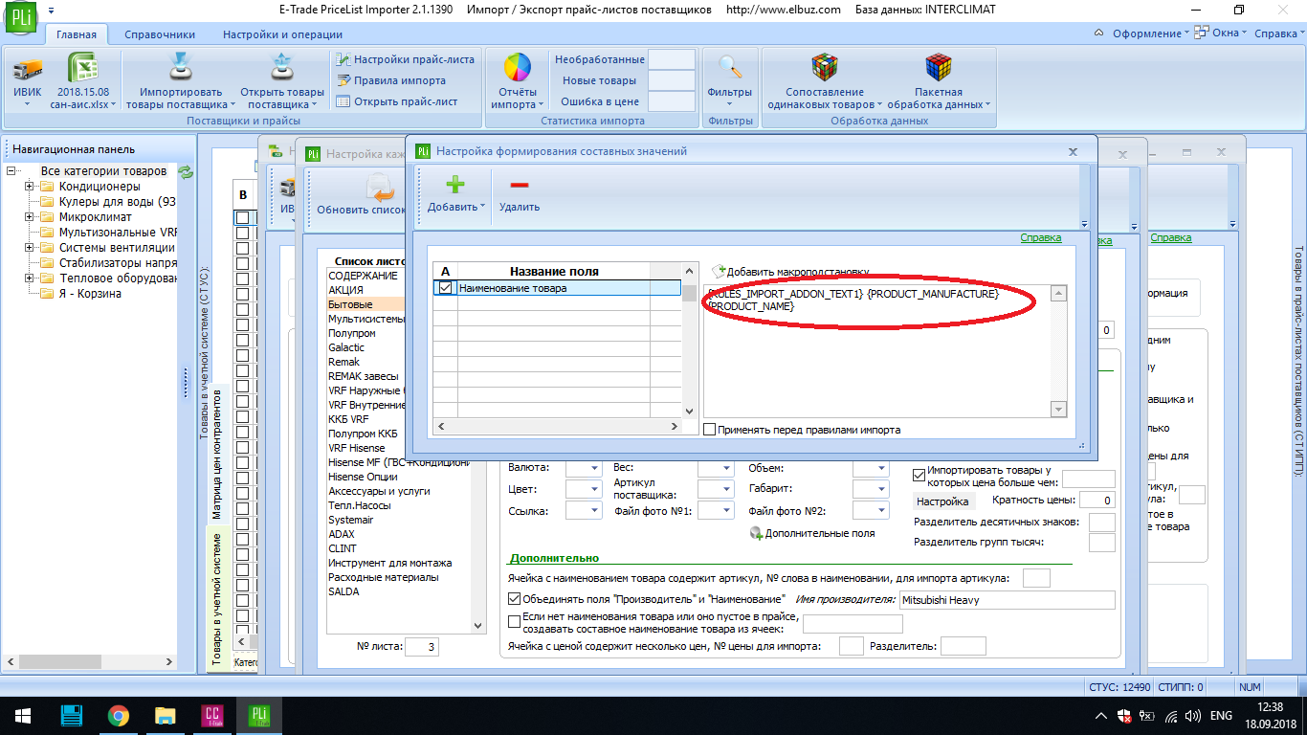Open Окна menu

click(1221, 33)
